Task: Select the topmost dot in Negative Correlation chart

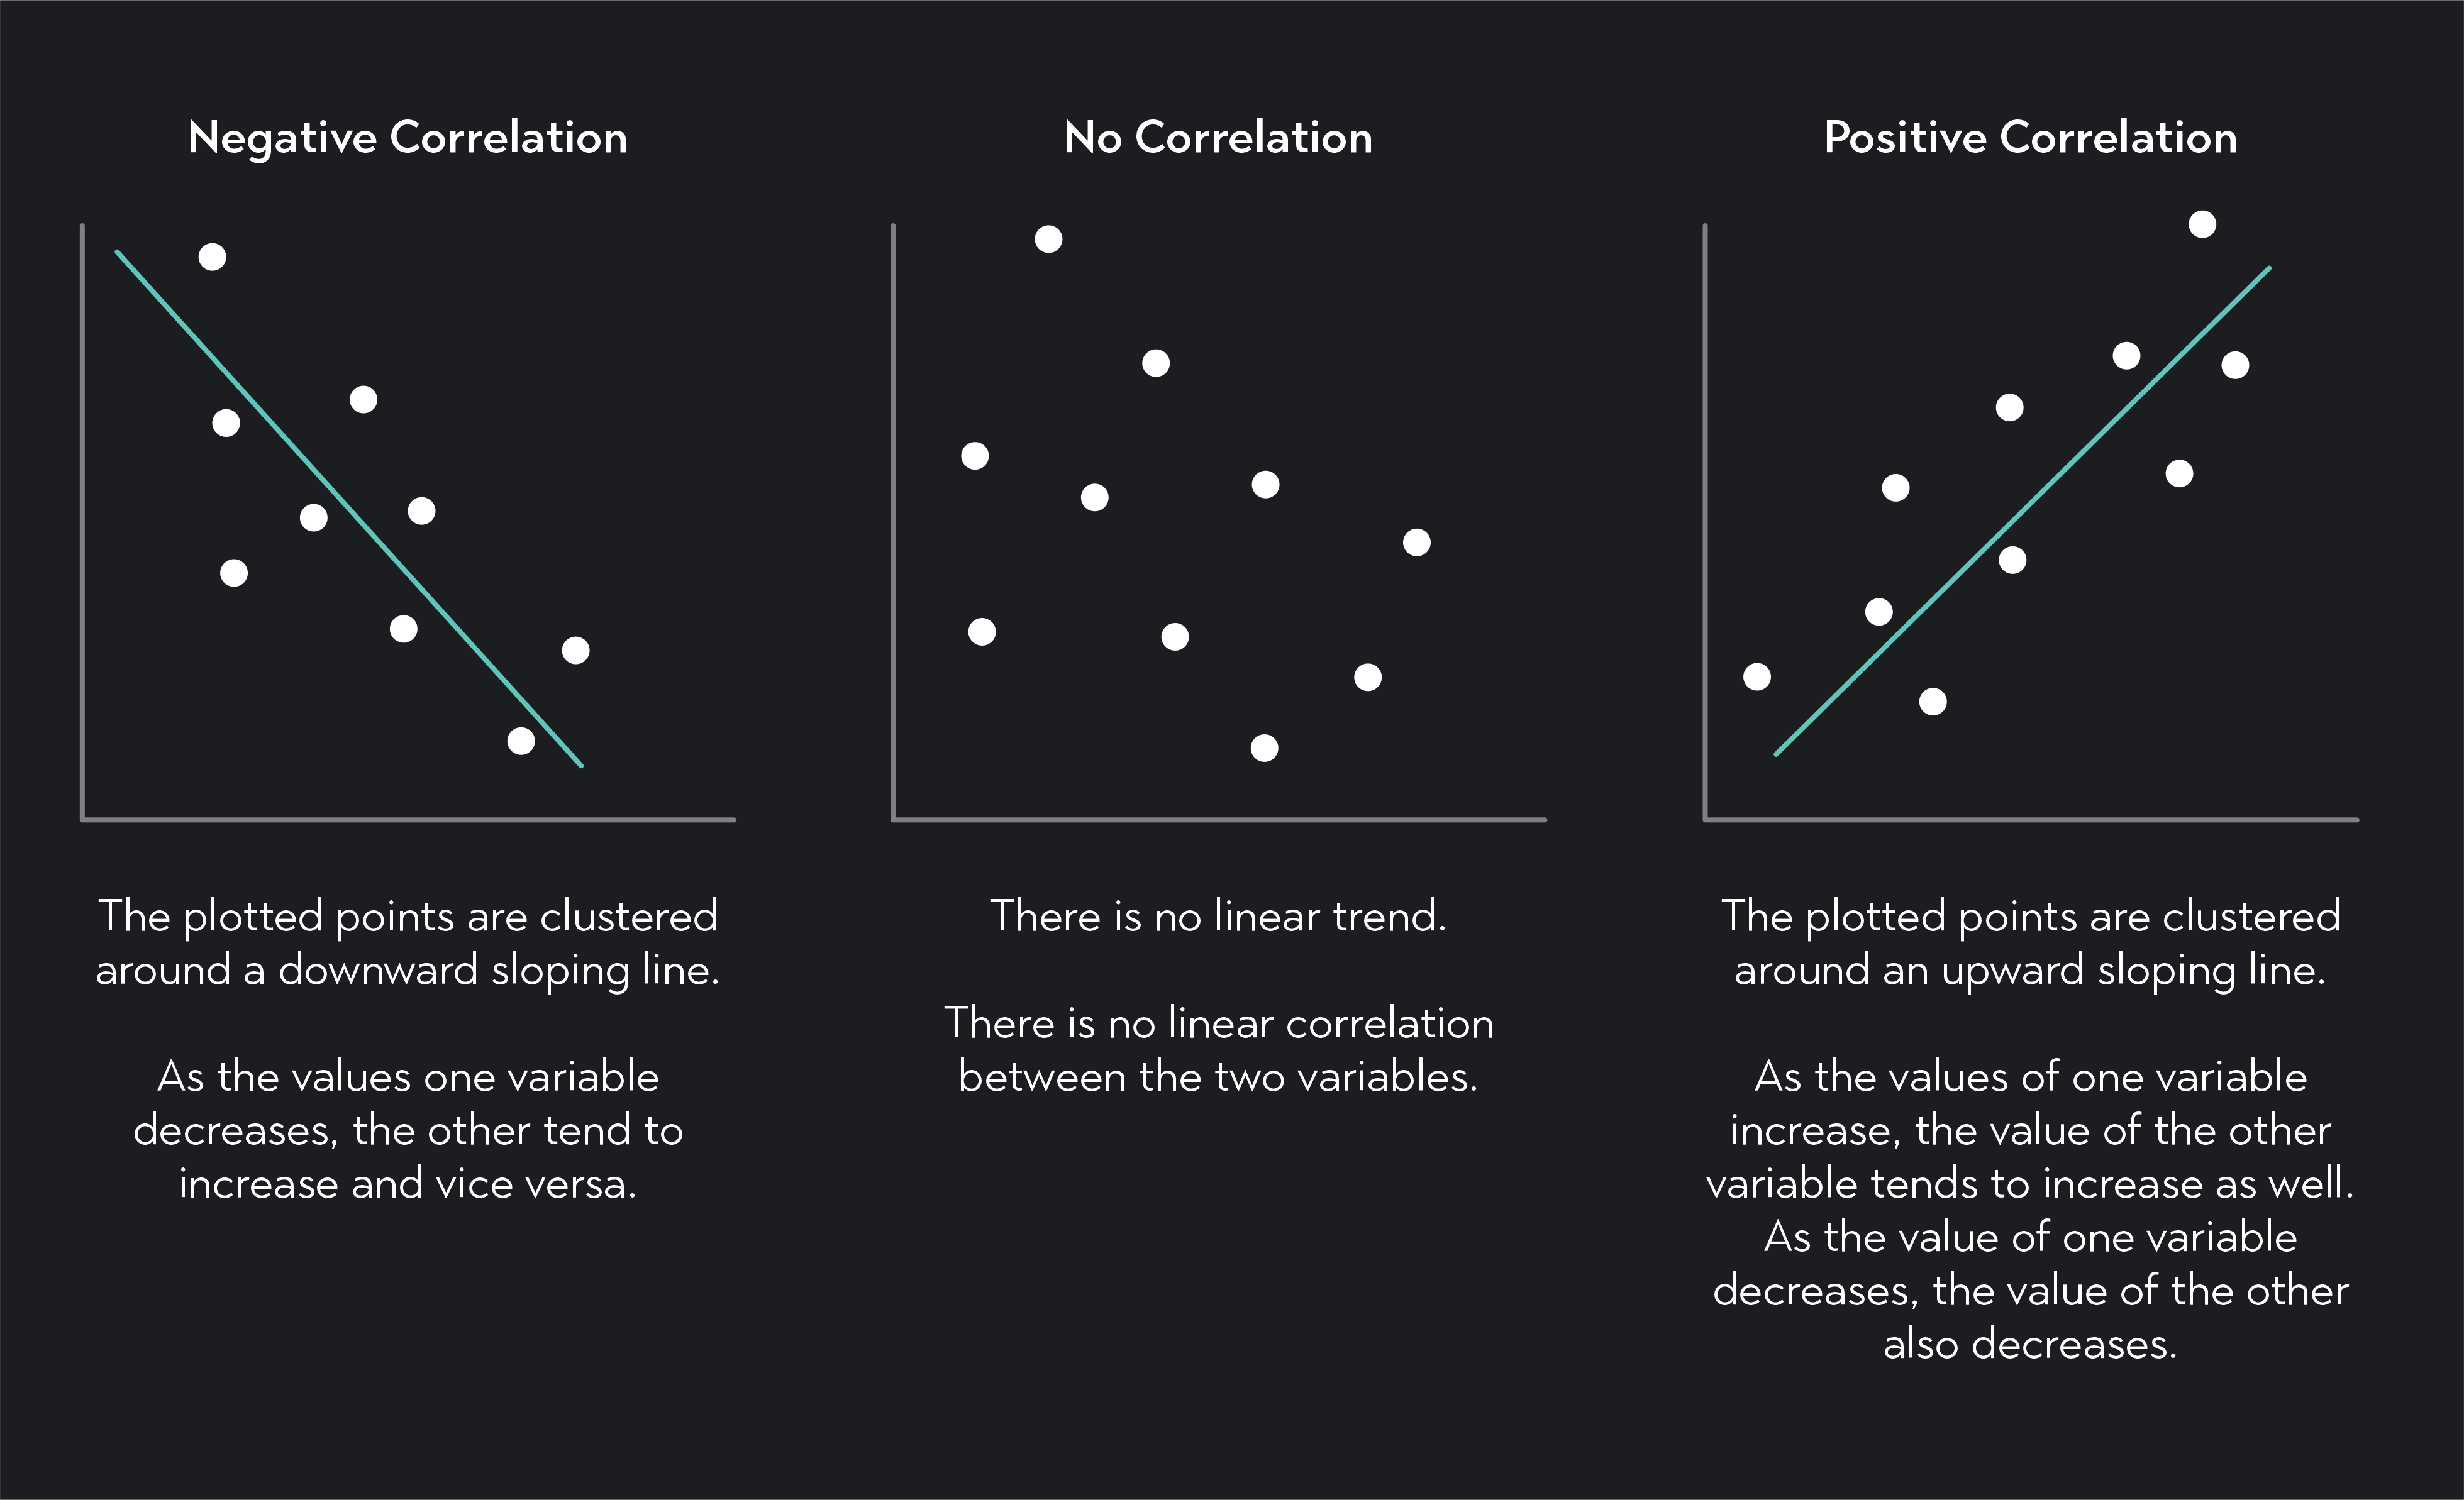Action: [x=212, y=257]
